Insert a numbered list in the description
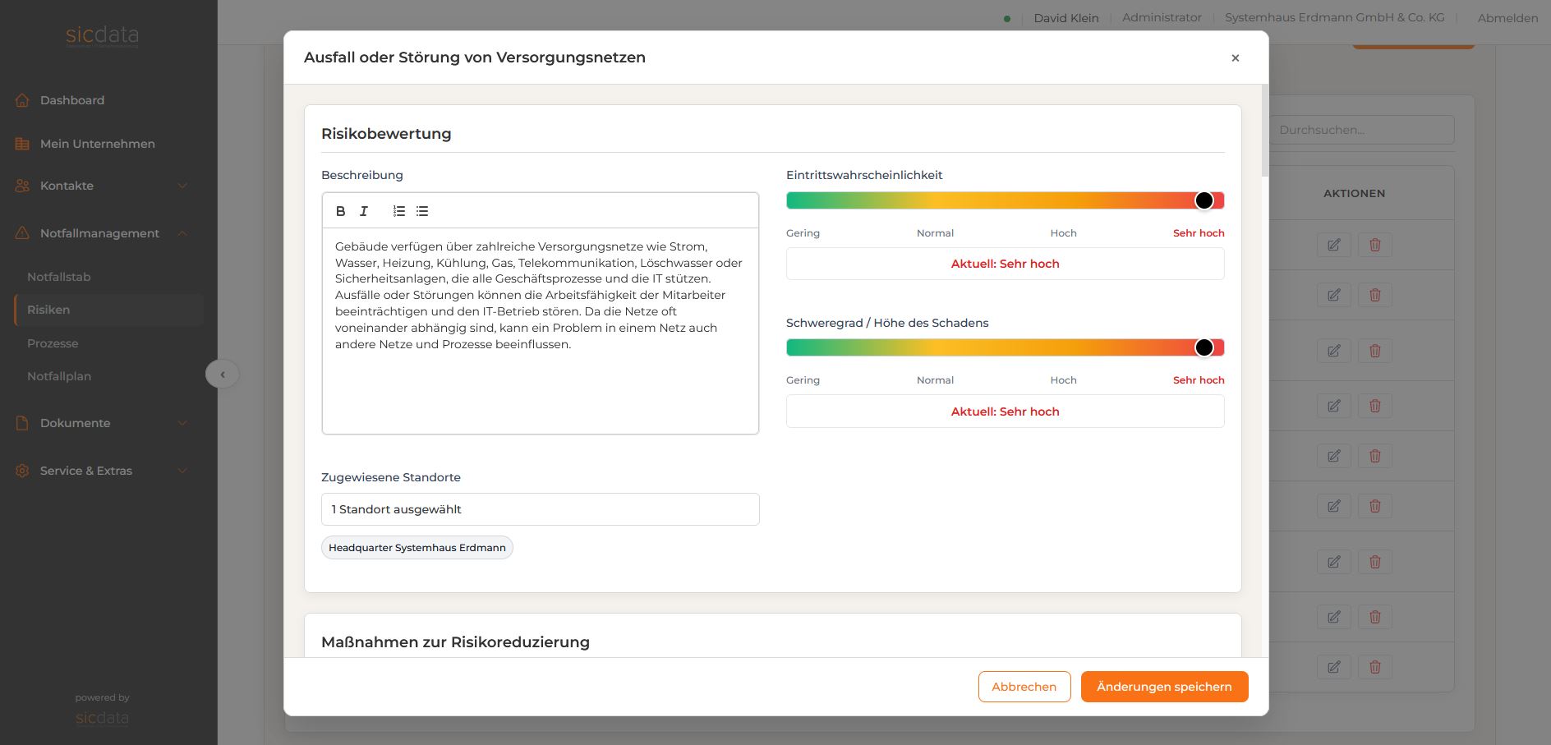 click(399, 211)
